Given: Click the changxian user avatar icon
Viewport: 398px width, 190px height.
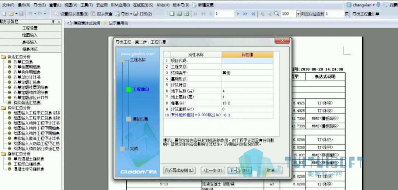Looking at the screenshot, I should pyautogui.click(x=349, y=5).
